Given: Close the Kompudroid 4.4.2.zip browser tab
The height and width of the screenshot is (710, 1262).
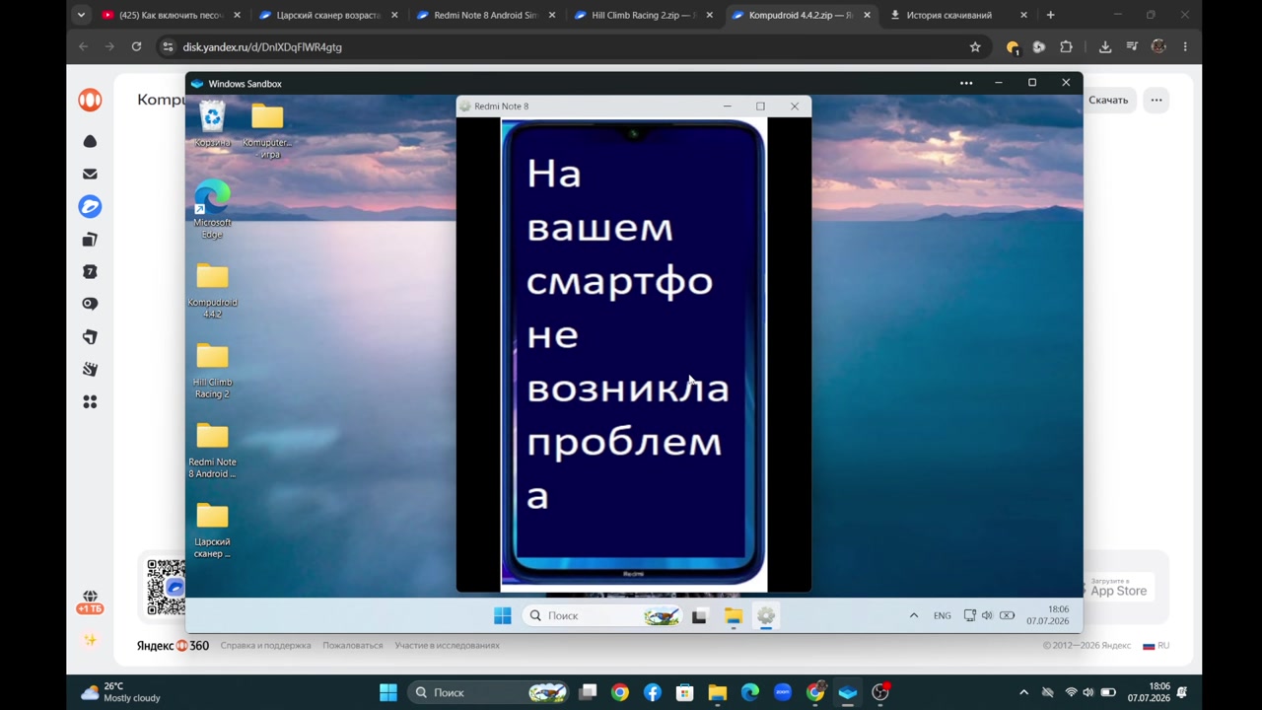Looking at the screenshot, I should (867, 15).
